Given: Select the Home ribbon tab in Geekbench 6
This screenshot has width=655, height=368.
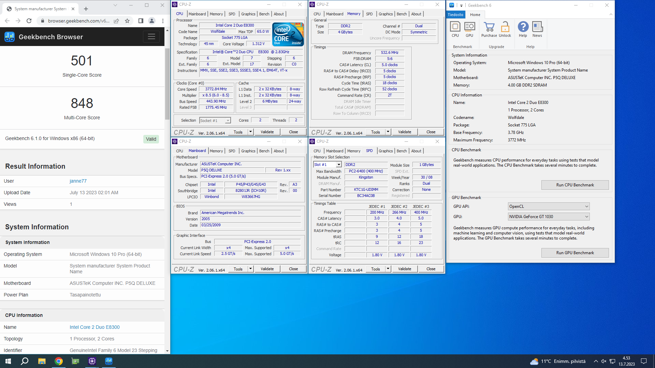Looking at the screenshot, I should pos(475,15).
